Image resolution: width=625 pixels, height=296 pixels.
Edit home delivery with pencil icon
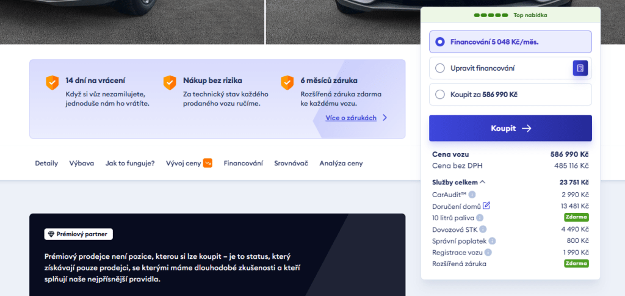[x=486, y=206]
